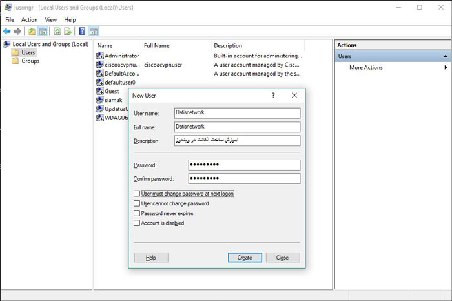Enable User must change password at next logon

[137, 193]
